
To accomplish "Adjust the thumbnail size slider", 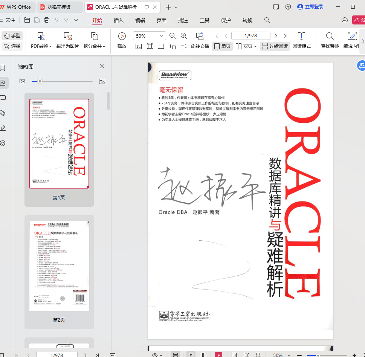I will click(40, 81).
